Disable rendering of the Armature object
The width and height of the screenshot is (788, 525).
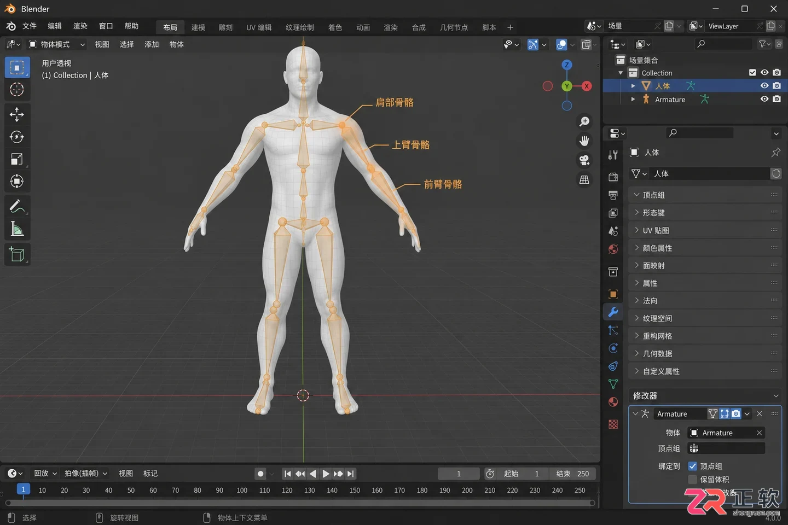click(x=777, y=99)
